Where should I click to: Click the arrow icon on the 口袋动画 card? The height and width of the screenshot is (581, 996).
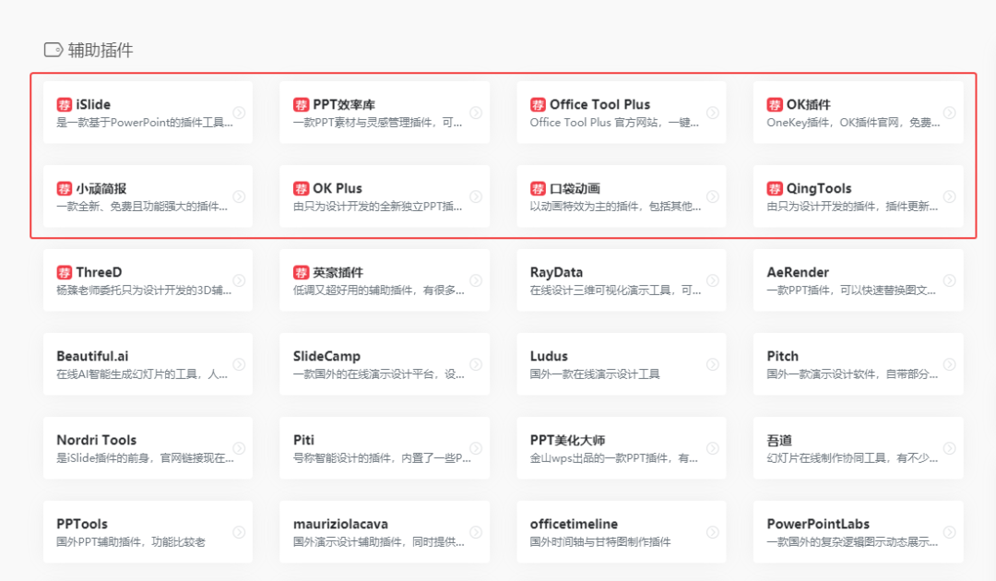pos(713,196)
